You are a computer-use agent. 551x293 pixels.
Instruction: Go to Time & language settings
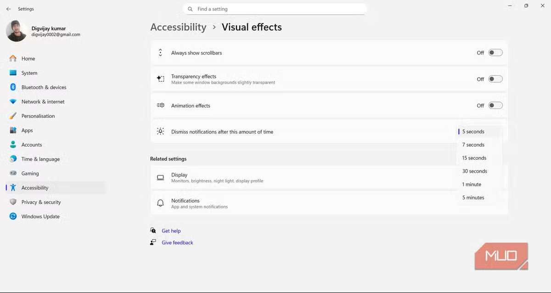click(x=40, y=159)
